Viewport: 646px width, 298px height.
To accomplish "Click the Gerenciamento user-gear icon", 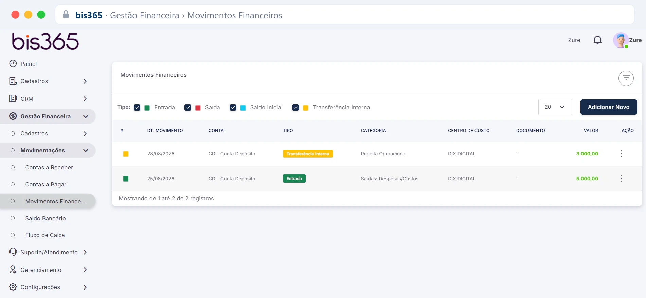I will point(13,269).
